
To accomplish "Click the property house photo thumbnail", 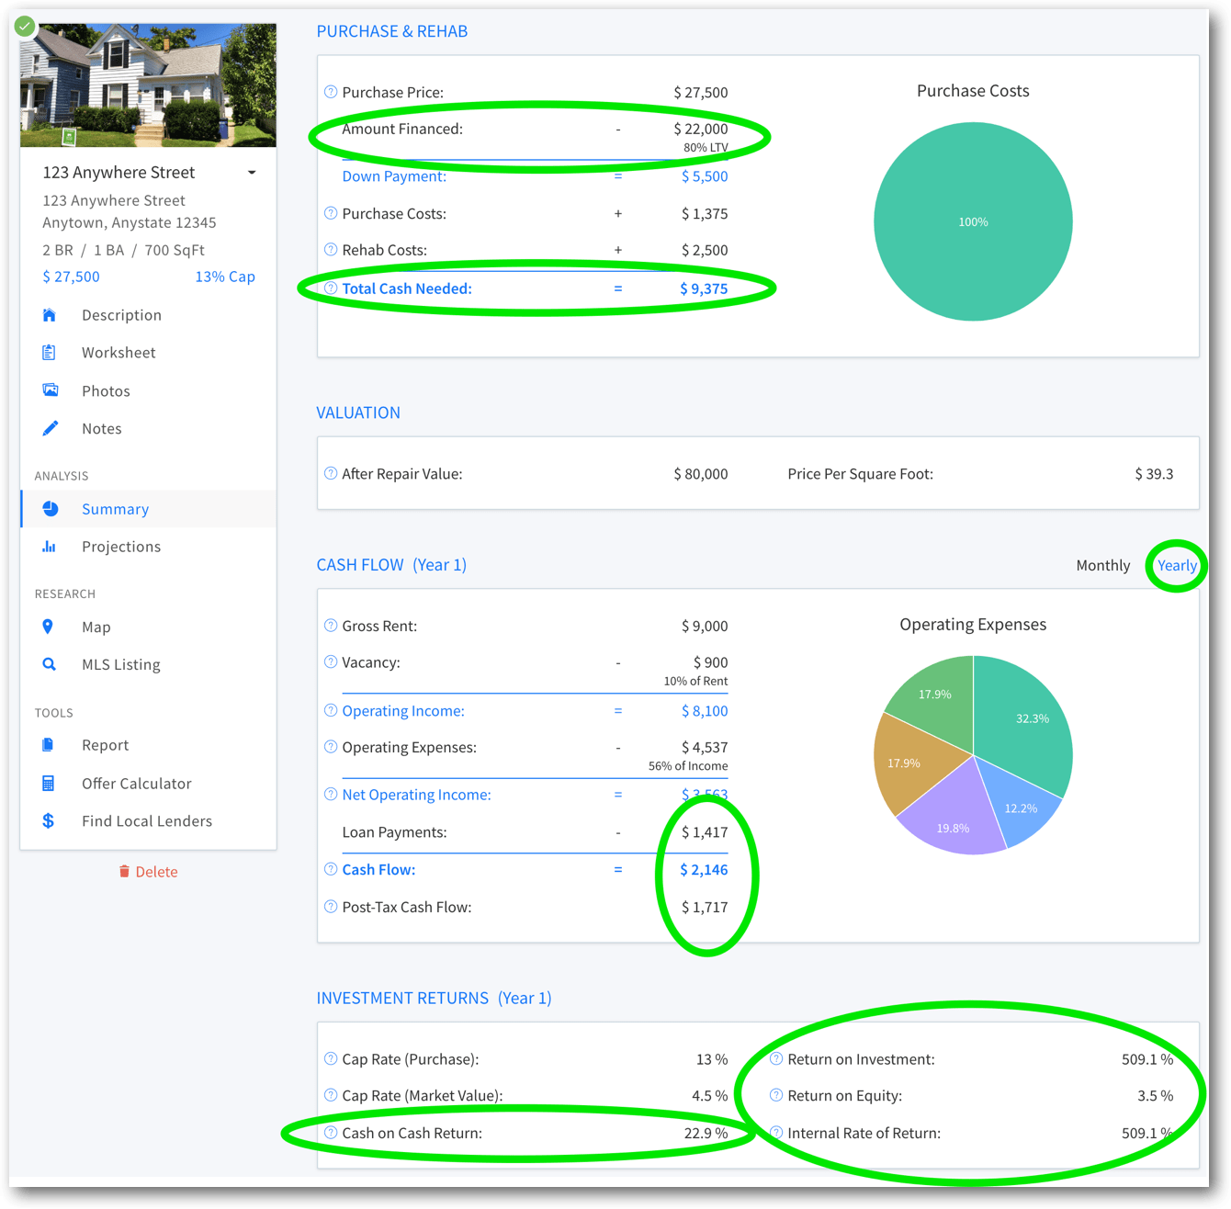I will click(148, 85).
